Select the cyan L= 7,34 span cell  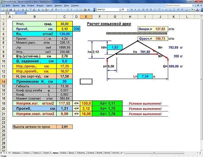tap(145, 76)
